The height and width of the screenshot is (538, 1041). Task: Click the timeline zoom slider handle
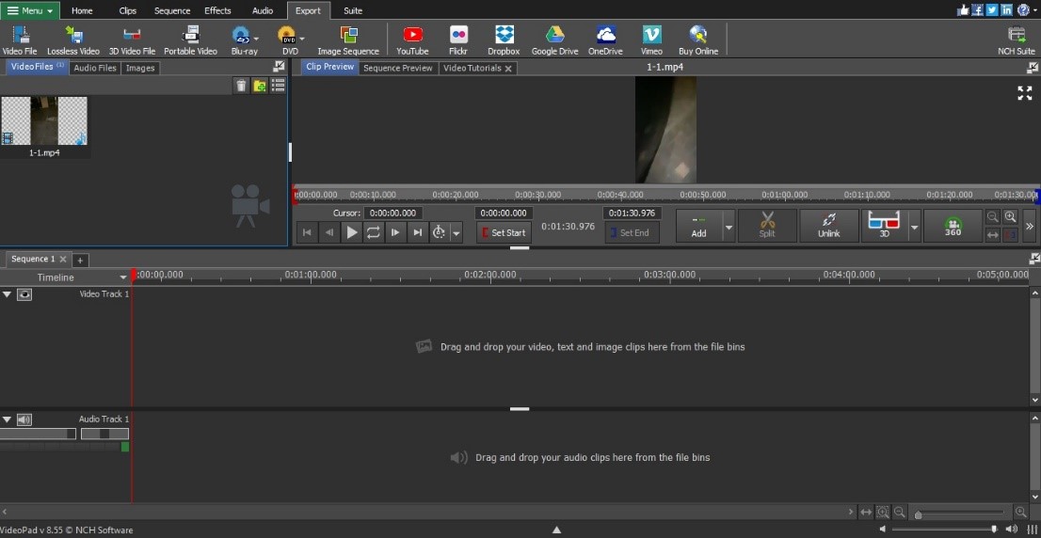pos(919,514)
